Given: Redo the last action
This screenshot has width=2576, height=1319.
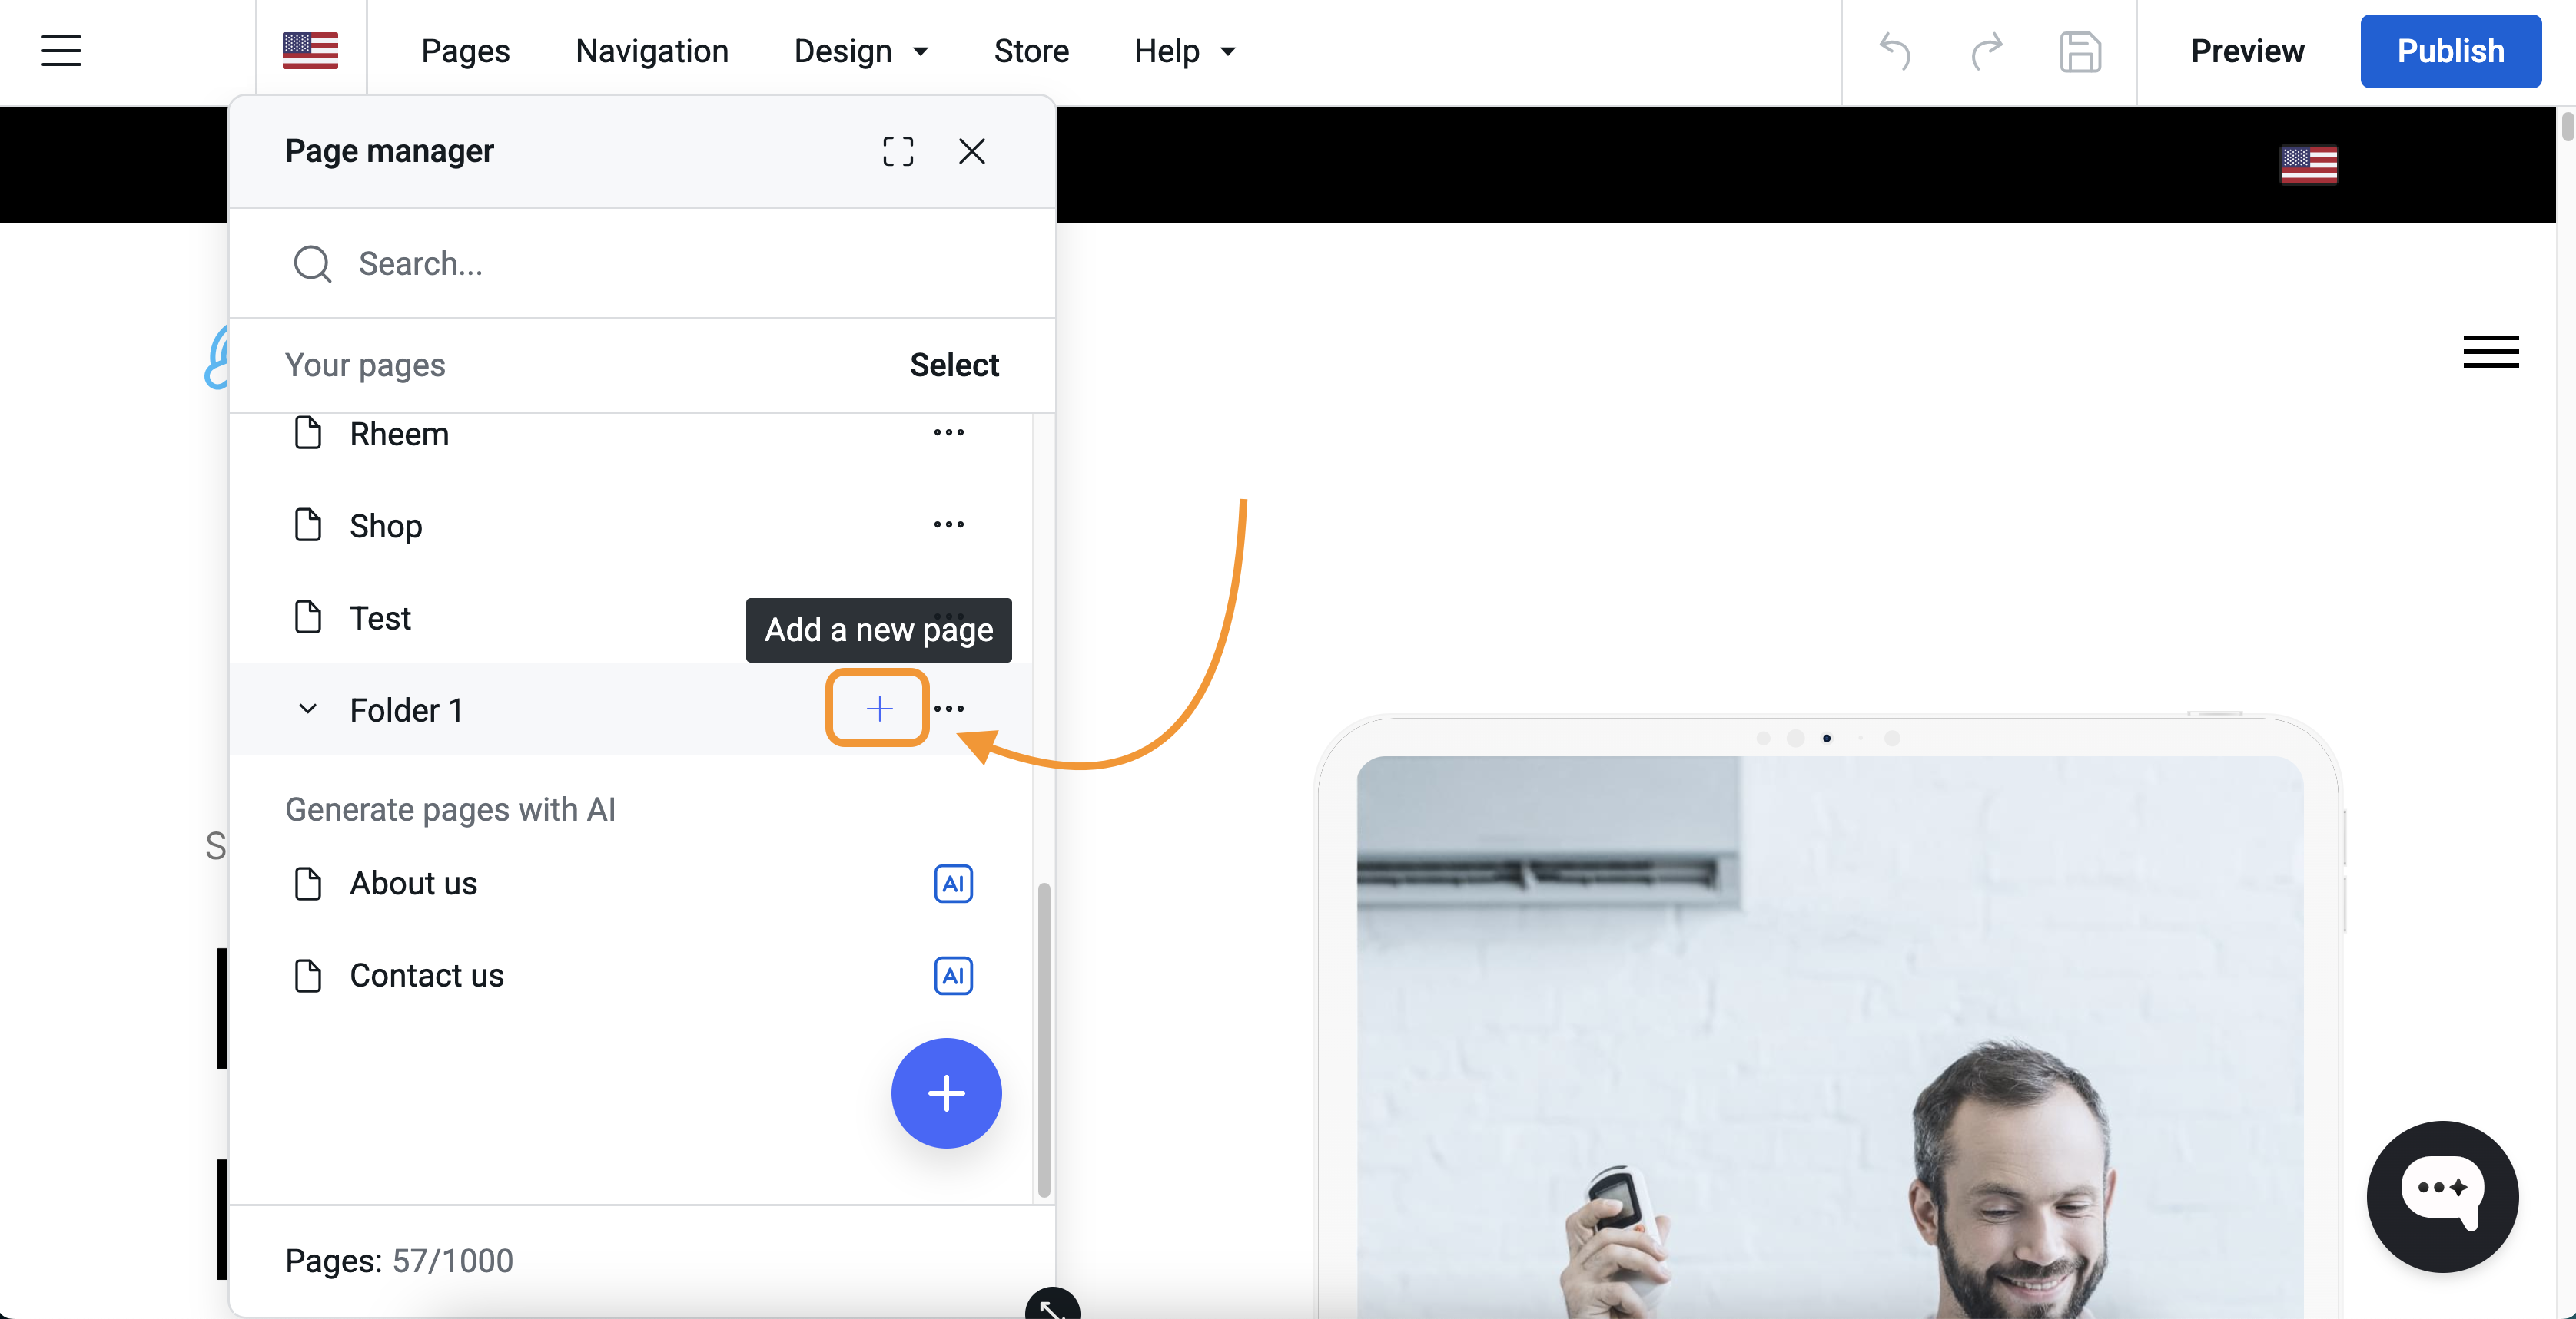Looking at the screenshot, I should point(1987,51).
